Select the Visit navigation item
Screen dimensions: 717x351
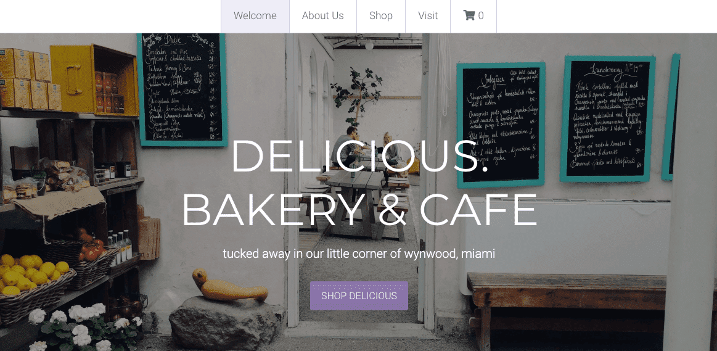(428, 16)
